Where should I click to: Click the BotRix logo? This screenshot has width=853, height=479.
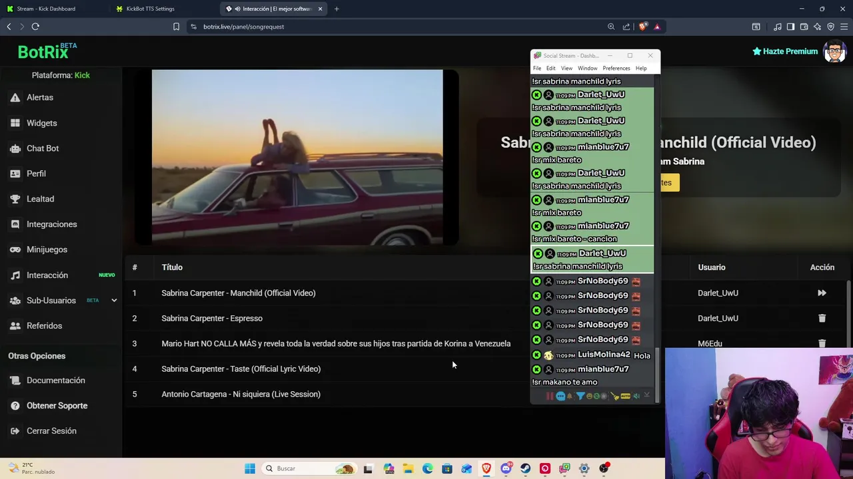[x=47, y=51]
